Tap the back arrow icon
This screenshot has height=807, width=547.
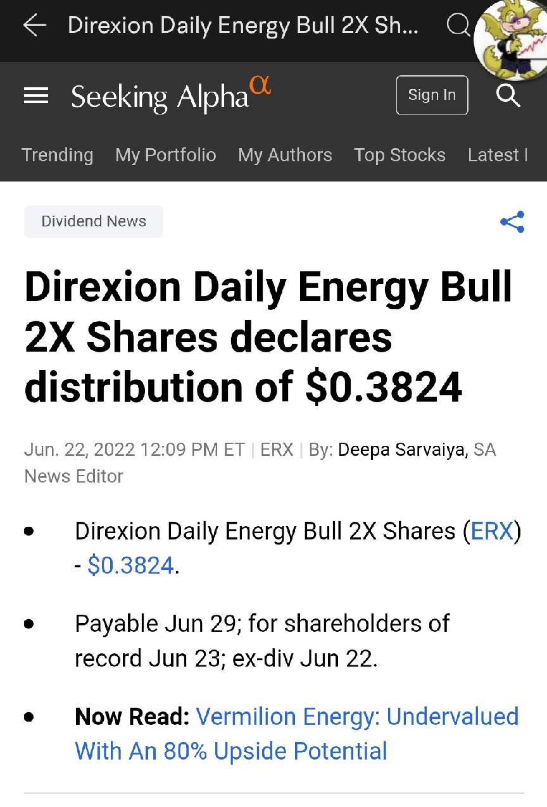(x=35, y=25)
